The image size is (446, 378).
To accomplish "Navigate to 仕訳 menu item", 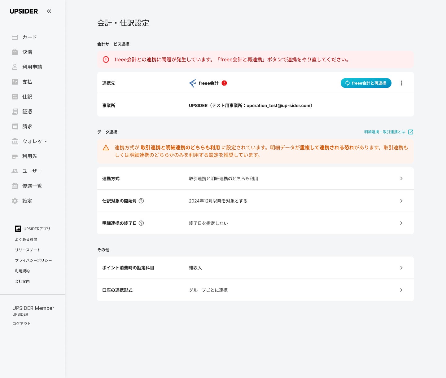I will click(x=27, y=97).
